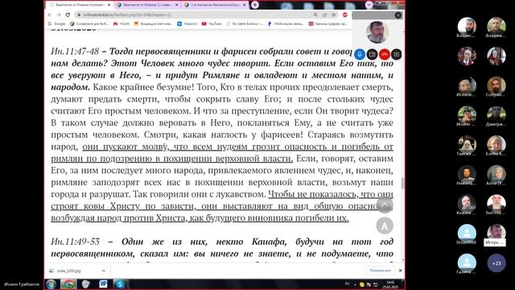The width and height of the screenshot is (515, 290).
Task: Bookmark this page with the star icon
Action: (x=334, y=14)
